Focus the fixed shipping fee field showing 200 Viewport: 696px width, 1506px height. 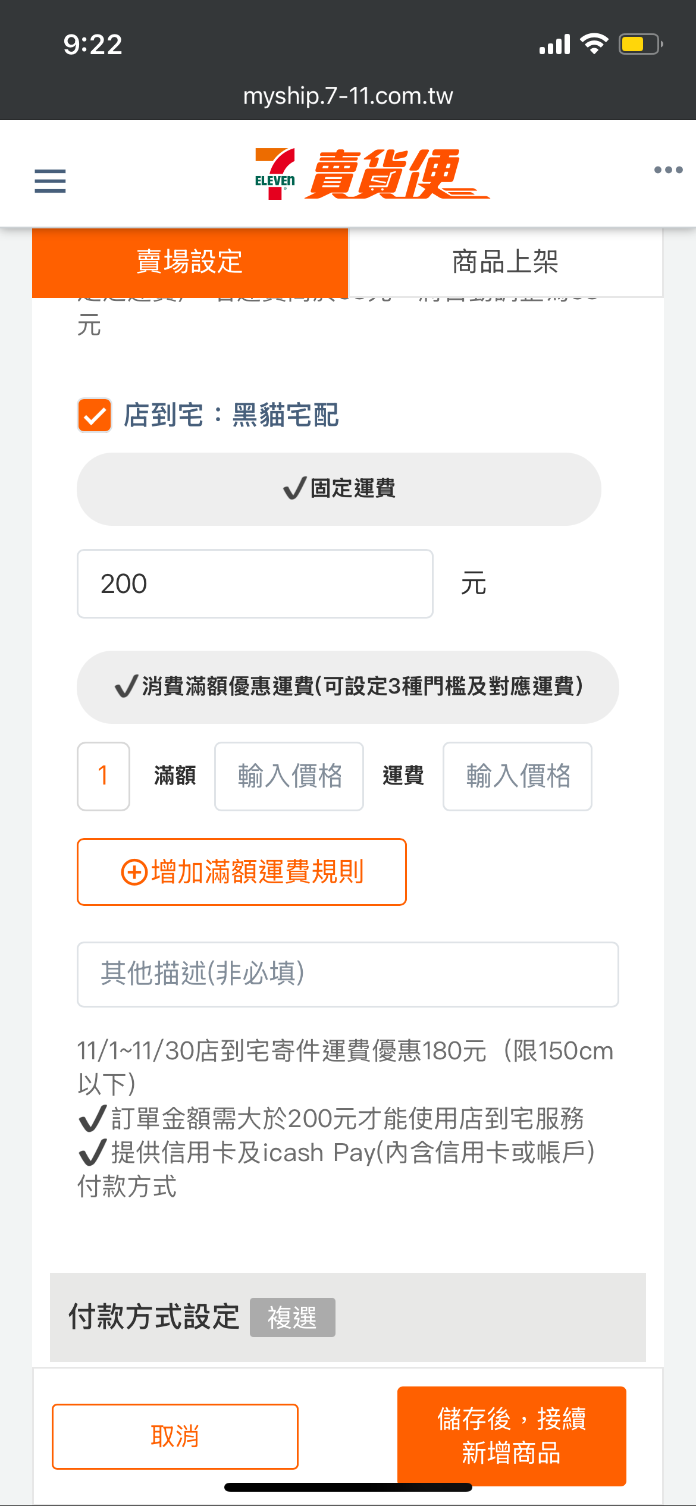point(255,583)
